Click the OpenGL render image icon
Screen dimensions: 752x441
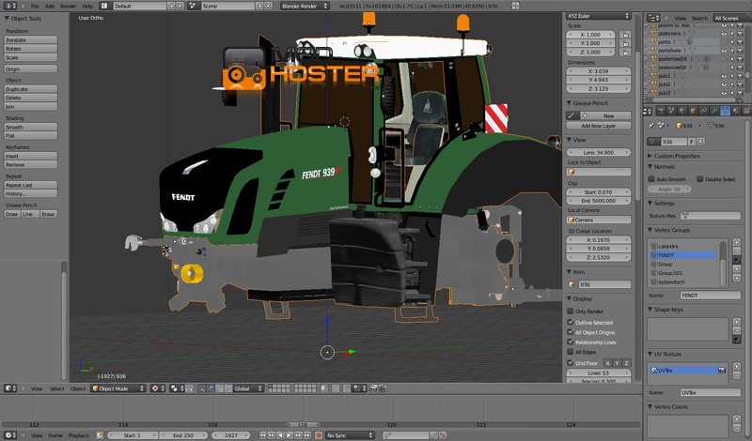[373, 388]
